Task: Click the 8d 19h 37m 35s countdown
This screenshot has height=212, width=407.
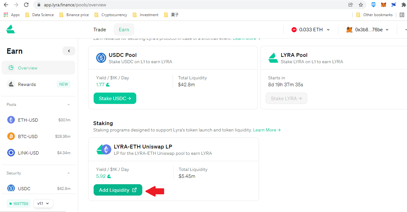Action: click(x=286, y=84)
